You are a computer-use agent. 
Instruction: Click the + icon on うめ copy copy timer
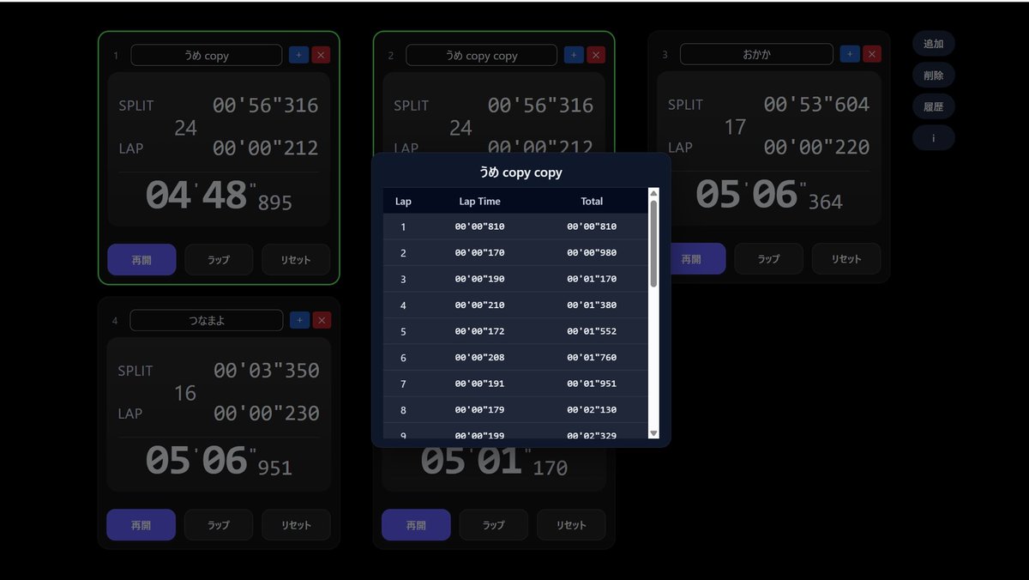[x=573, y=54]
